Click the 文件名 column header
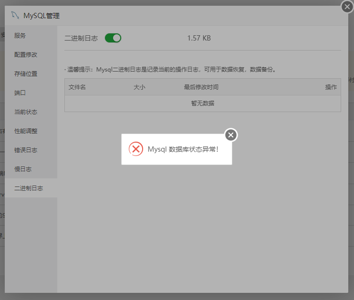 point(77,87)
